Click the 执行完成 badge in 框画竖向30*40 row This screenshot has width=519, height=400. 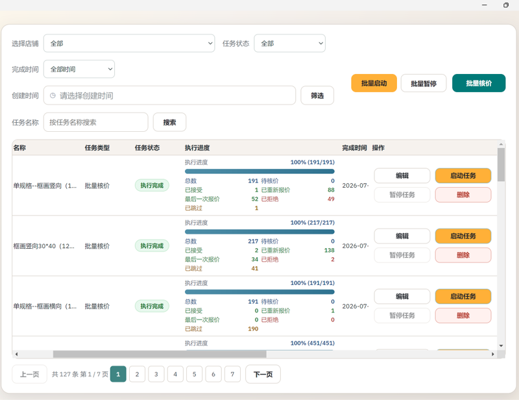point(152,246)
